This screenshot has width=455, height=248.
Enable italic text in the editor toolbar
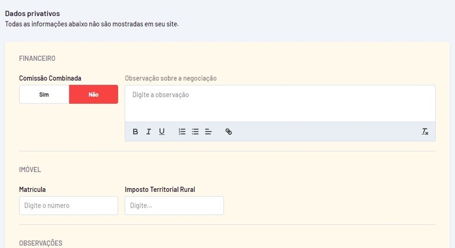coord(149,132)
